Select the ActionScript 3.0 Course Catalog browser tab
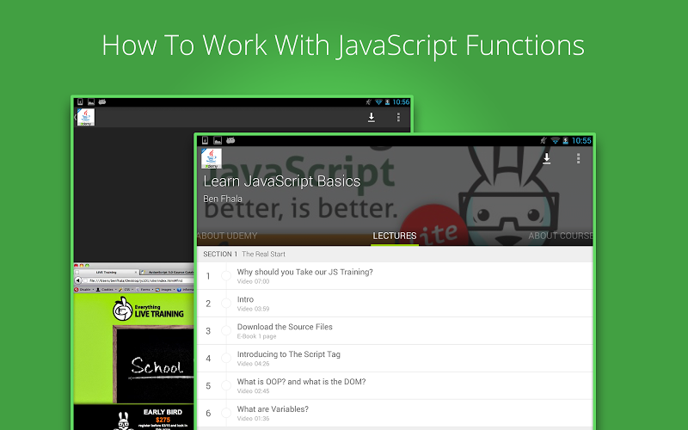688x430 pixels. [x=167, y=272]
